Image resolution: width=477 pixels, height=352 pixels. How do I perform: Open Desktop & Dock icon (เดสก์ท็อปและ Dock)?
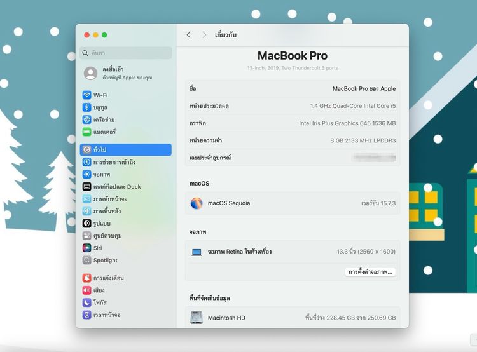pos(86,186)
